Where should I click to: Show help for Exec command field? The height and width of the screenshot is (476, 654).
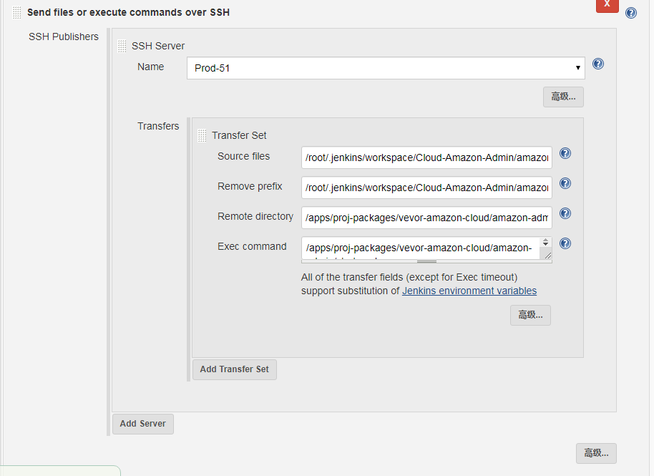(x=565, y=243)
